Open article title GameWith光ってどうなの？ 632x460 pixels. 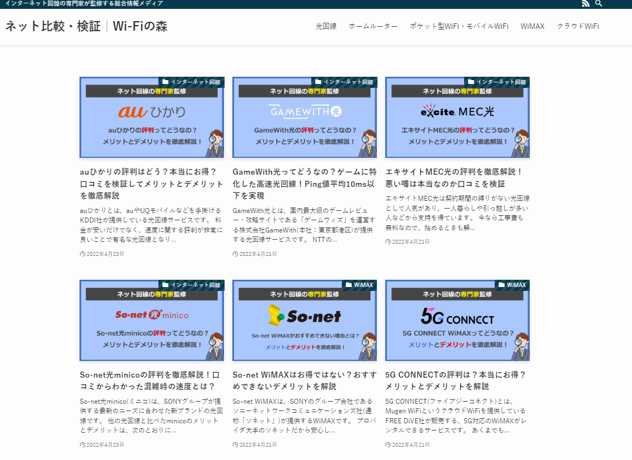tap(304, 184)
